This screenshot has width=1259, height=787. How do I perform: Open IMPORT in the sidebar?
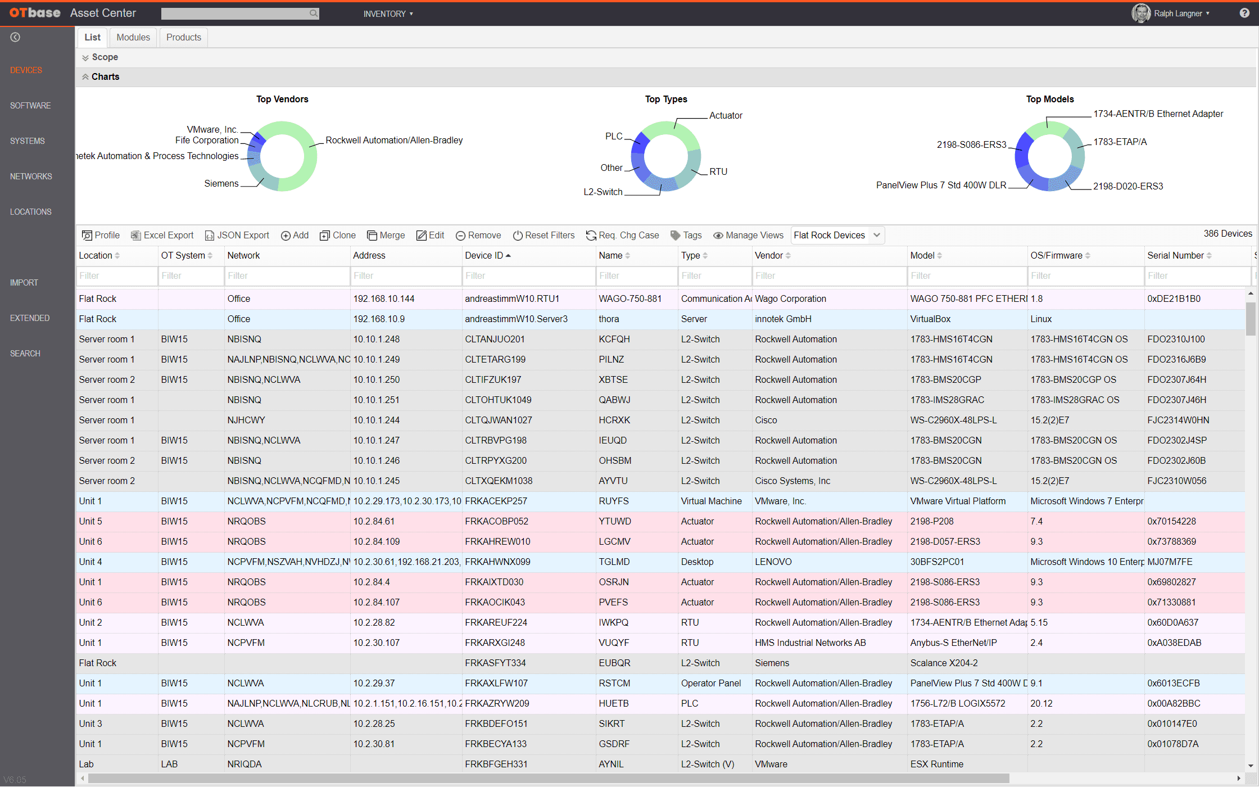[x=24, y=283]
